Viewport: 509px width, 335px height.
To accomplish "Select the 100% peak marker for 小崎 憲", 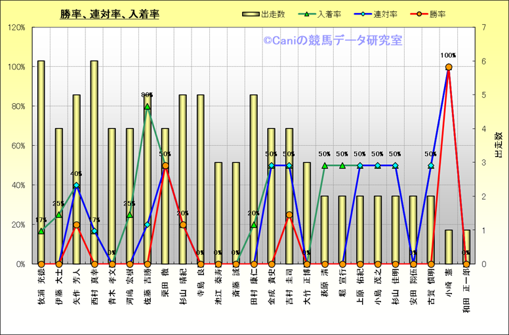I will [449, 67].
